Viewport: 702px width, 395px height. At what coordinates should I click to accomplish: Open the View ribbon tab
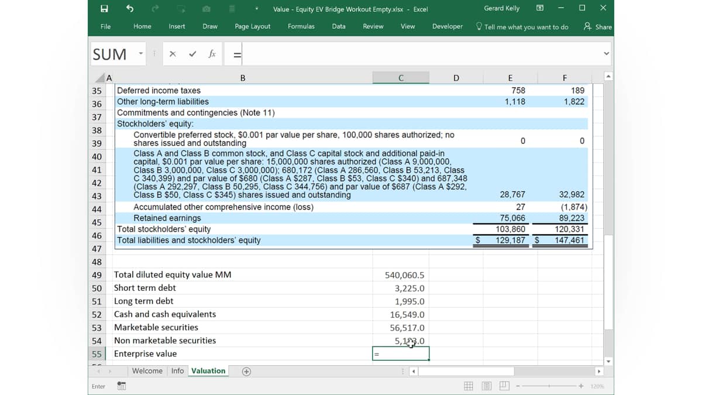pos(408,26)
